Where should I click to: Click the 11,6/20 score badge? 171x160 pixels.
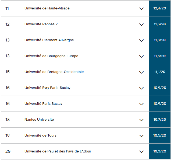(160, 24)
